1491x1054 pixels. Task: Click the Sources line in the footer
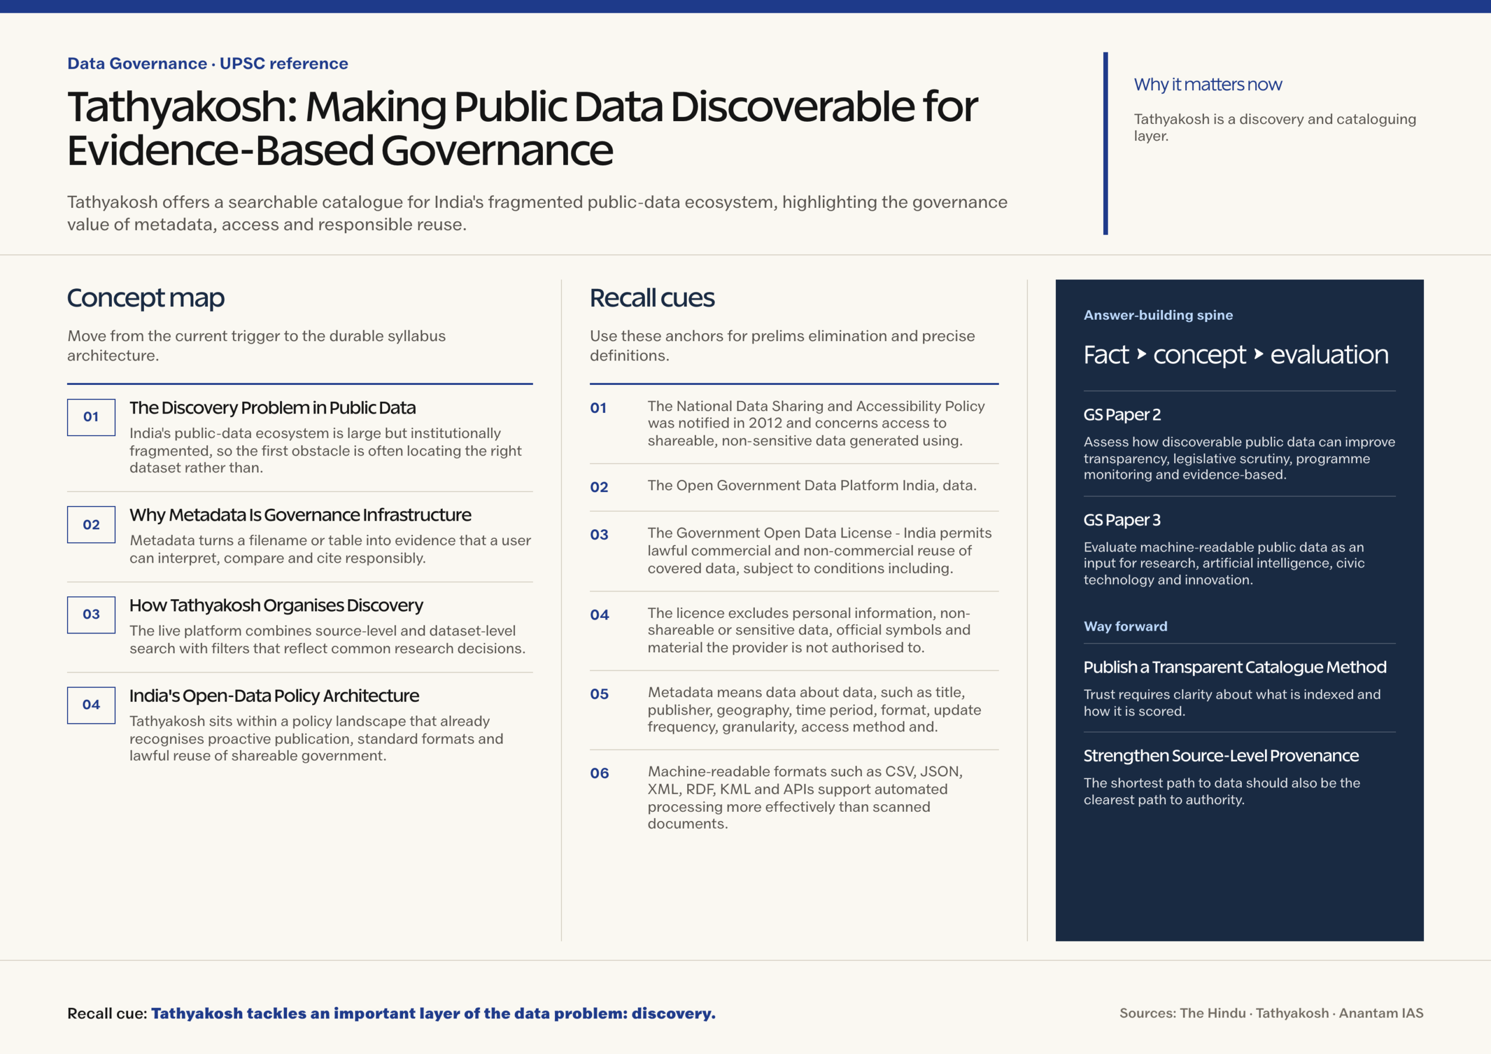click(1271, 1013)
